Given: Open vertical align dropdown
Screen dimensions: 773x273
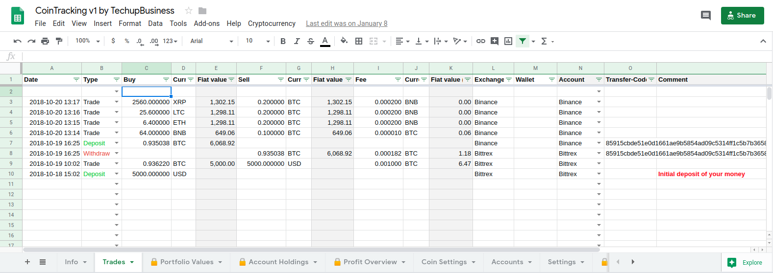Looking at the screenshot, I should [422, 41].
